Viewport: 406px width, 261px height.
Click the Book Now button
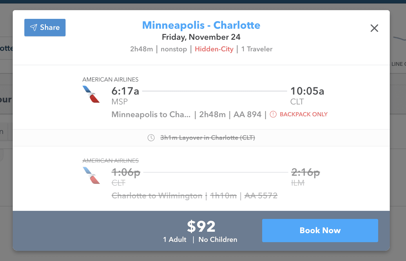320,230
